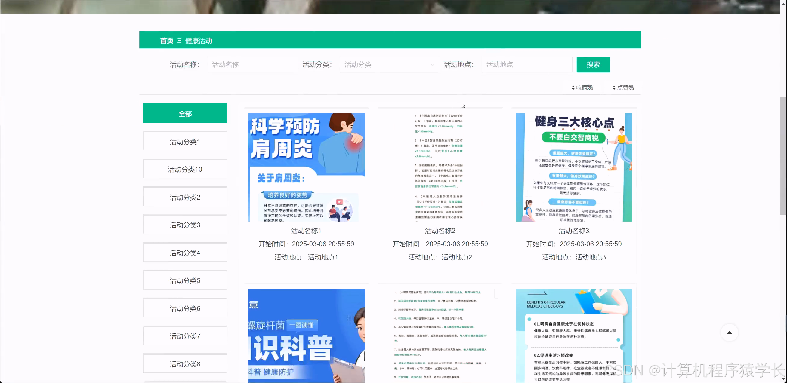Click the sort icon beside 点赞数
The width and height of the screenshot is (787, 383).
coord(614,87)
